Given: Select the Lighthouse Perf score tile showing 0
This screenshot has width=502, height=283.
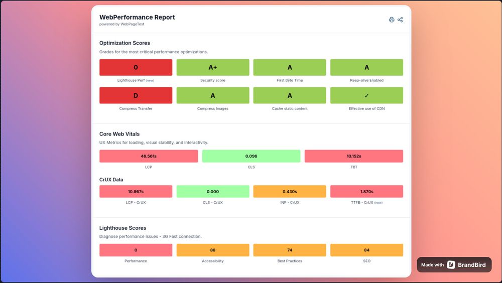Looking at the screenshot, I should [136, 67].
